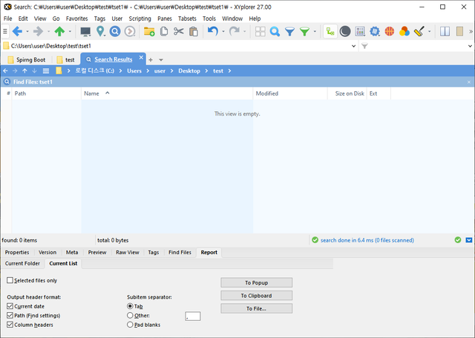Toggle the dual pane icon
The height and width of the screenshot is (338, 475).
pyautogui.click(x=445, y=31)
